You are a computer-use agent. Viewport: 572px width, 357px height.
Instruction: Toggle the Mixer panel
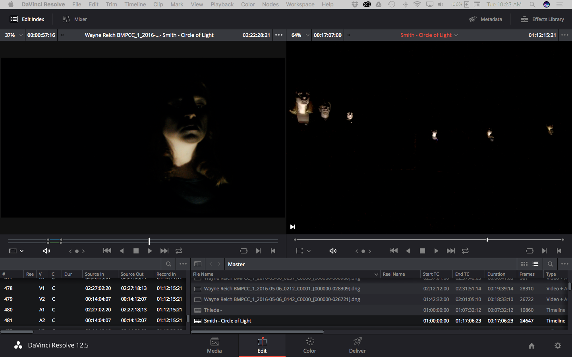75,19
